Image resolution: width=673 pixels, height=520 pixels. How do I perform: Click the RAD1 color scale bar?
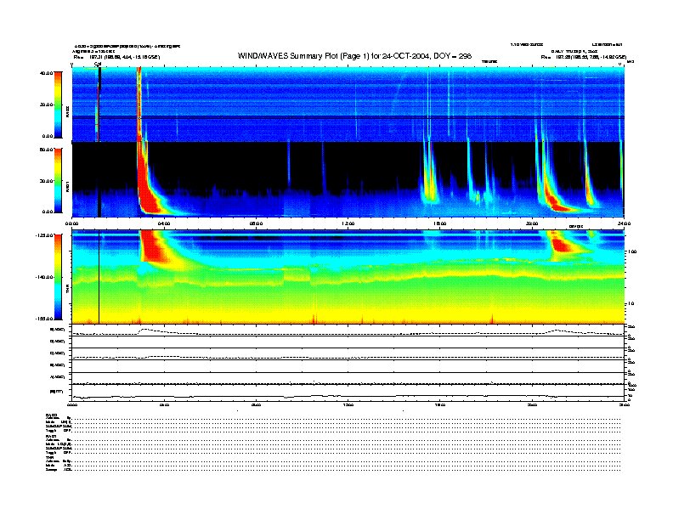coord(58,180)
